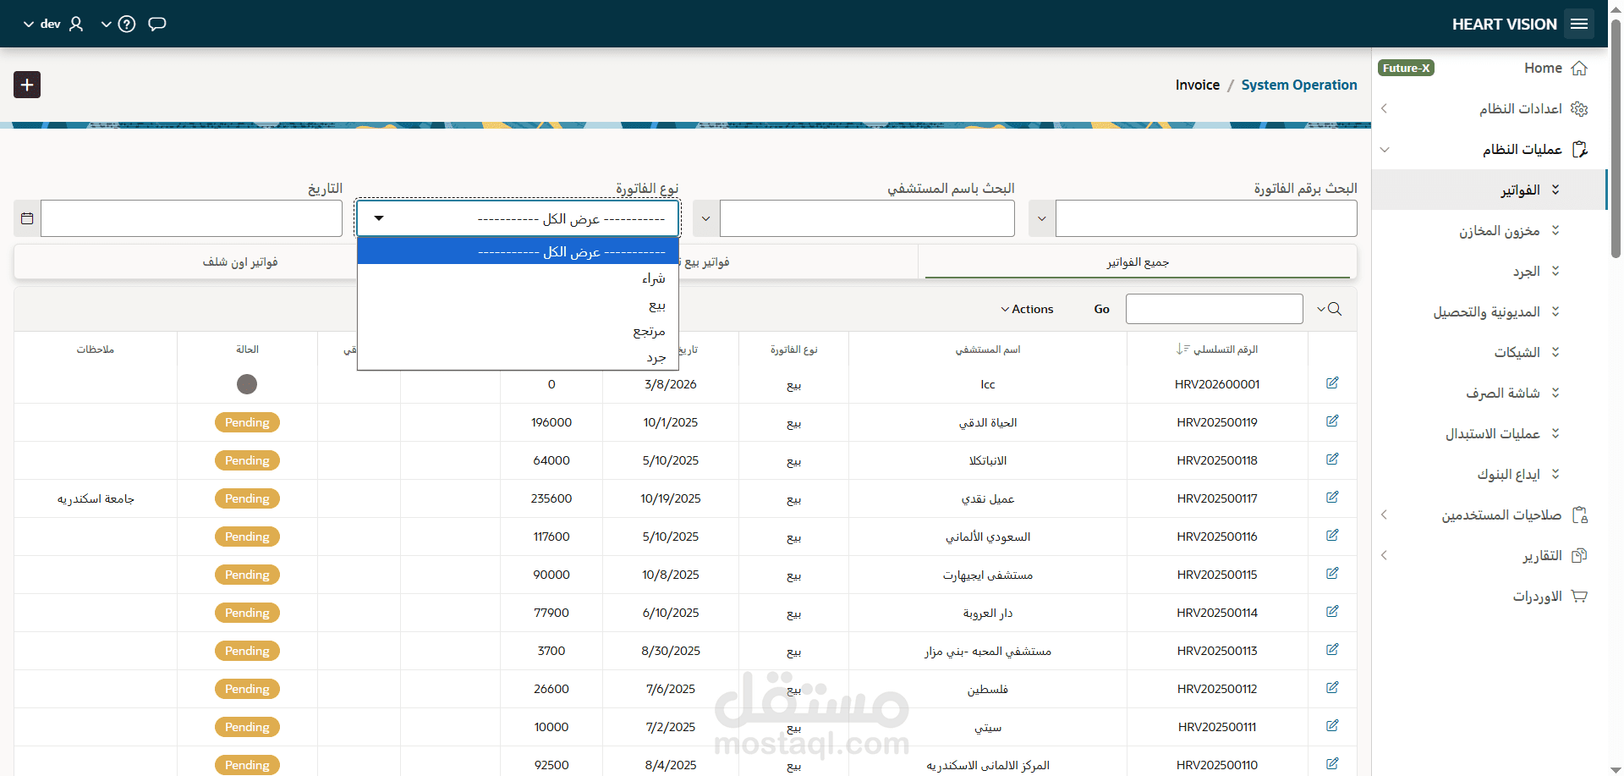Screen dimensions: 1624x776
Task: Click the invoice number search field
Action: click(x=1206, y=218)
